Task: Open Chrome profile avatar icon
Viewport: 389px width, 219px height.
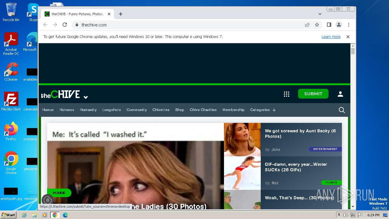Action: click(x=339, y=25)
